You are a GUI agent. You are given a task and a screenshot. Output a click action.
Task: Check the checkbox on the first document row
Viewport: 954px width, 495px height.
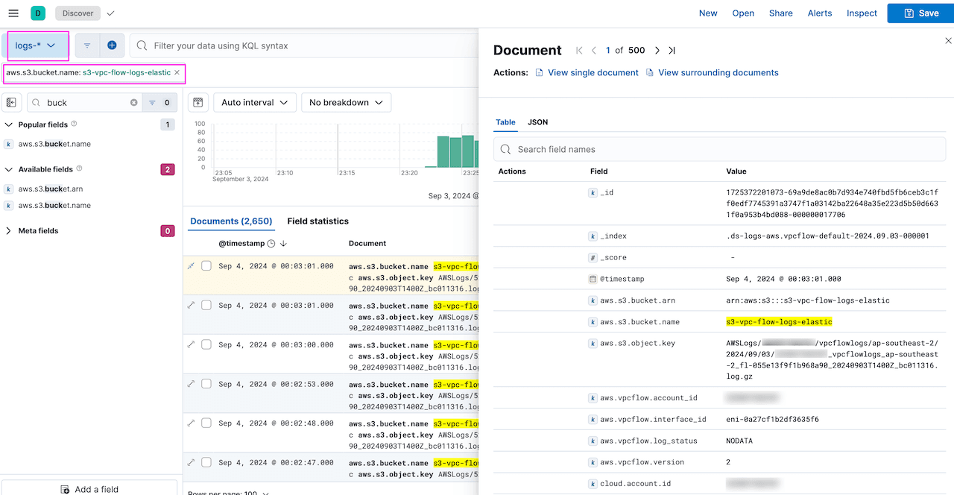206,265
